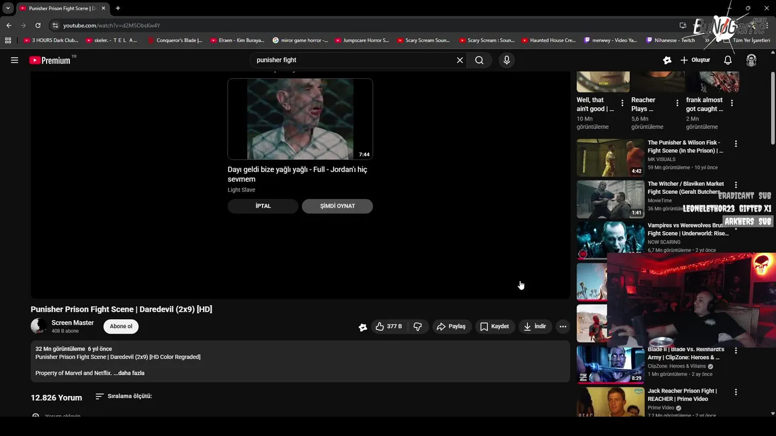
Task: Close the Punisher Prison Fight Scene tab
Action: pyautogui.click(x=104, y=8)
